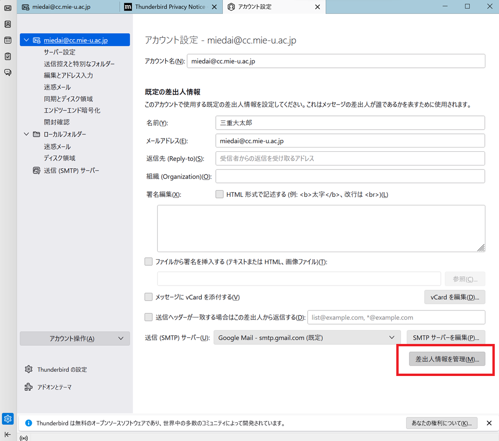The height and width of the screenshot is (441, 499).
Task: Open the Calendar space icon
Action: coord(8,40)
